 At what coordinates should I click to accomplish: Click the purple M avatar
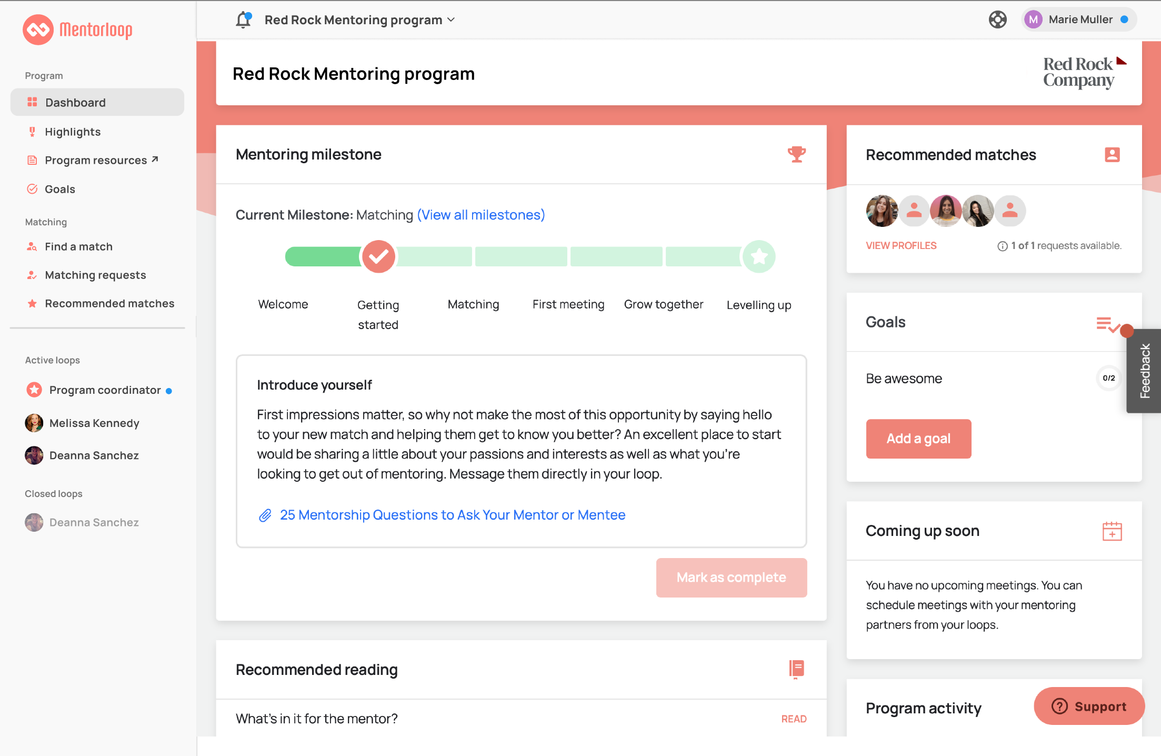tap(1033, 20)
